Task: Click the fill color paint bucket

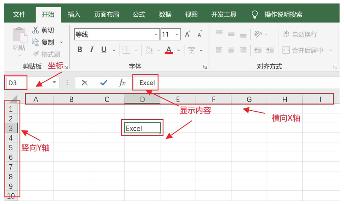Action: tap(149, 50)
